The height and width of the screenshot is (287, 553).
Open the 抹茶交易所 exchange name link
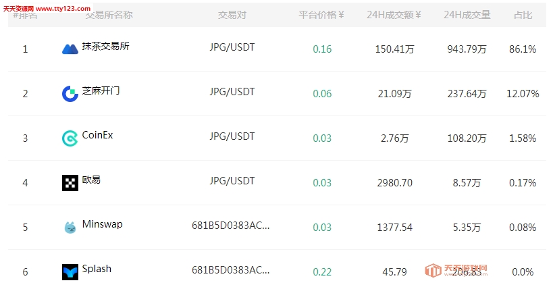click(106, 46)
